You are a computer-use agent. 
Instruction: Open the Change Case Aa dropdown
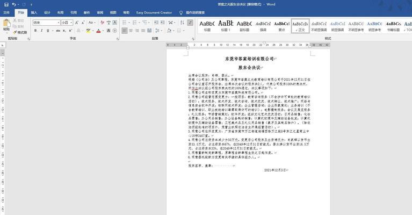click(x=91, y=23)
